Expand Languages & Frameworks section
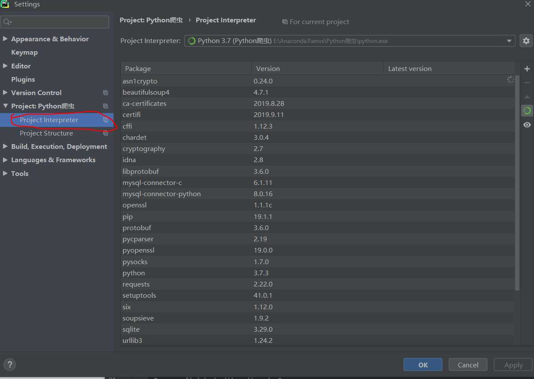 coord(5,160)
